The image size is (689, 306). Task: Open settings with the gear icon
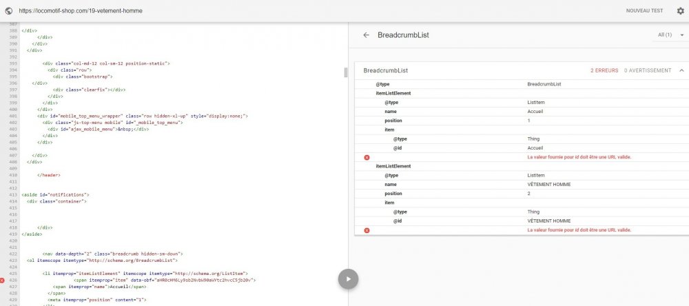coord(680,10)
